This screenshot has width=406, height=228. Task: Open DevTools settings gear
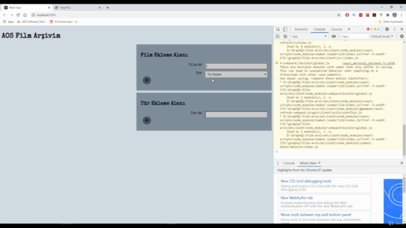pos(387,29)
